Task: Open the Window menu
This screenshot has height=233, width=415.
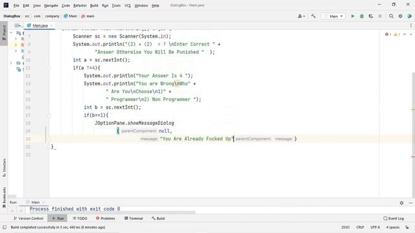Action: click(141, 5)
